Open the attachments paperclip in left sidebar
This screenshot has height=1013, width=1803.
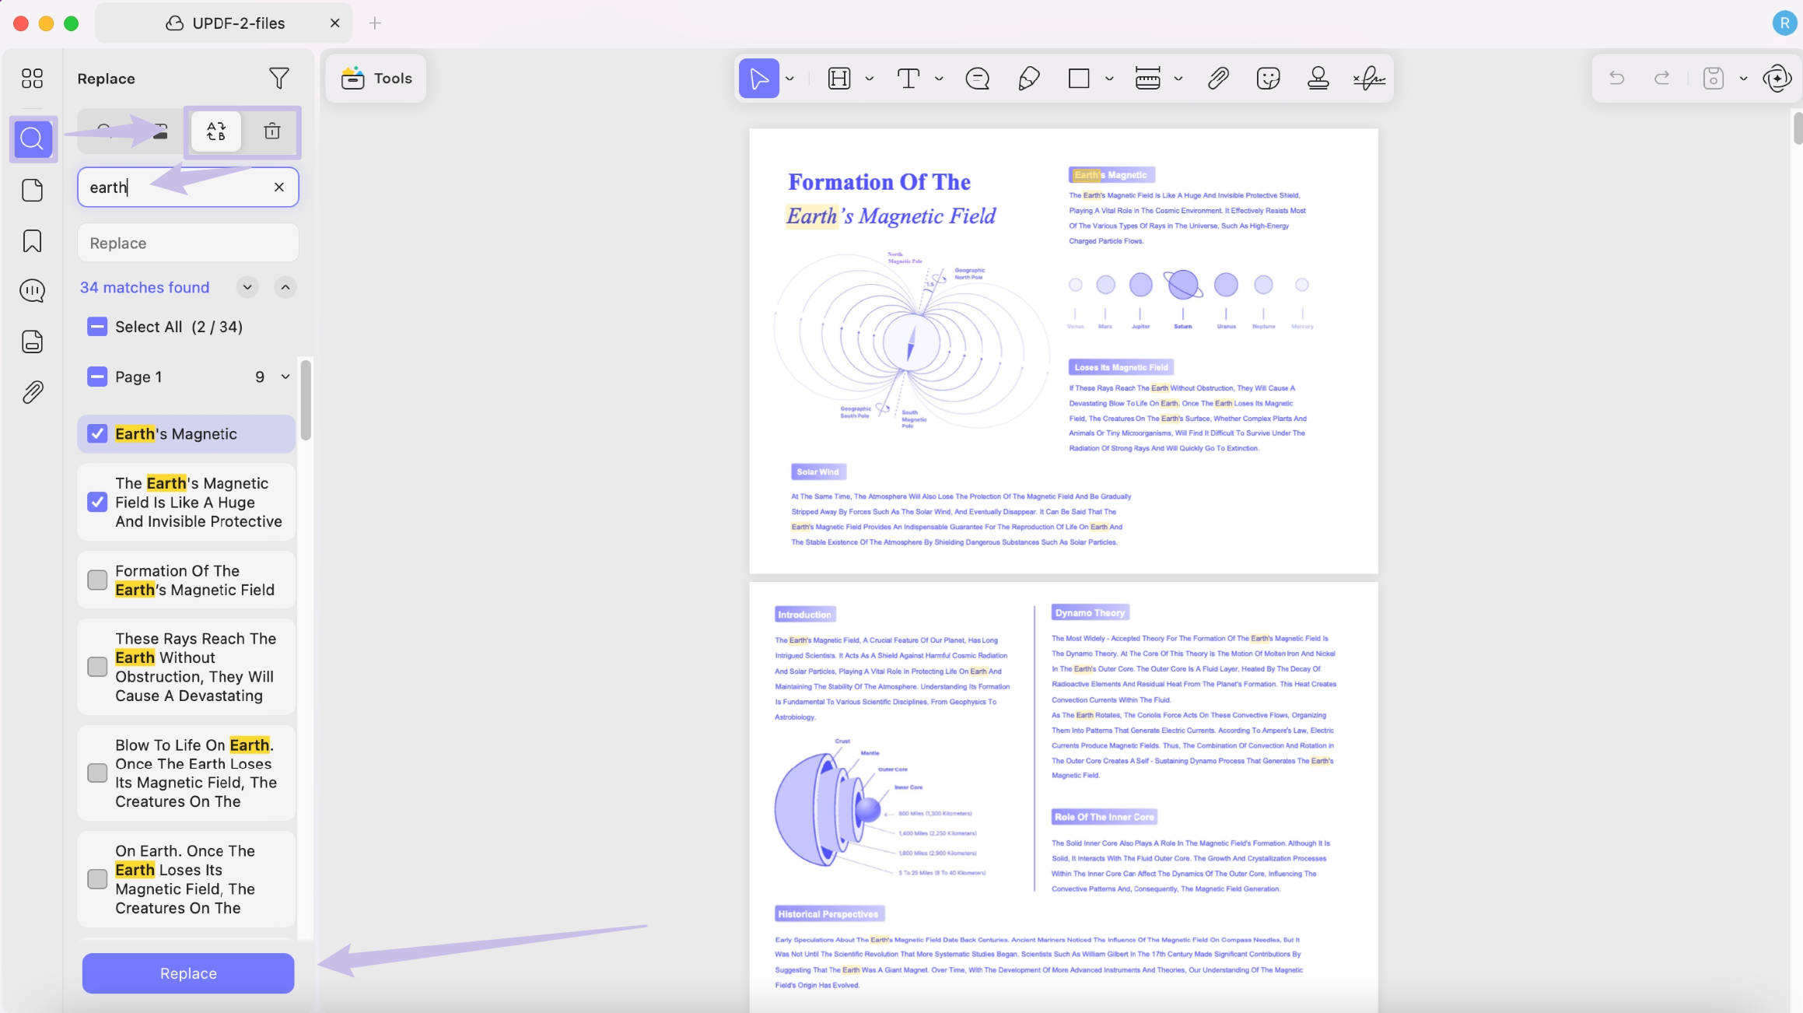point(32,391)
